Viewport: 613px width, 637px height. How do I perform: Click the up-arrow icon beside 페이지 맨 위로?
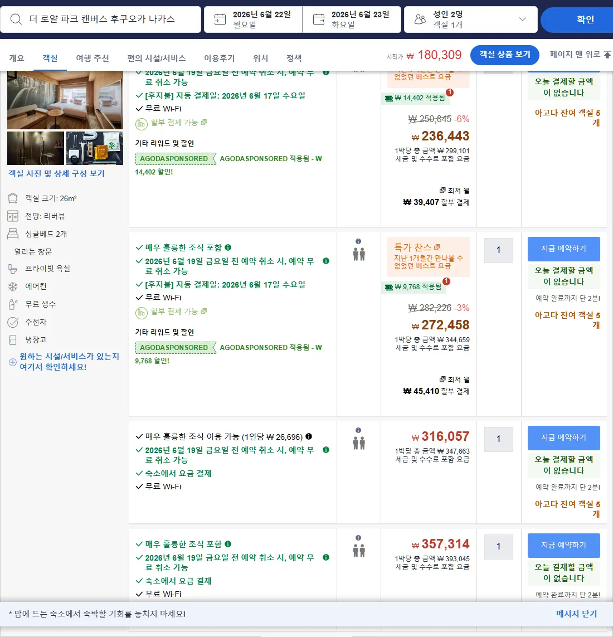click(607, 55)
